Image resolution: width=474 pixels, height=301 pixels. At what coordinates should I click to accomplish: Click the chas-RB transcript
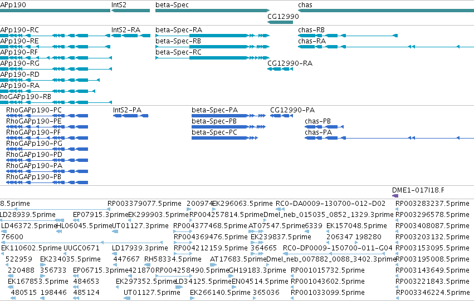tap(348, 36)
